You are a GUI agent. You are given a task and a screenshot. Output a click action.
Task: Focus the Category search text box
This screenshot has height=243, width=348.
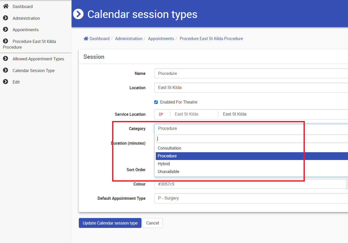tap(250, 139)
